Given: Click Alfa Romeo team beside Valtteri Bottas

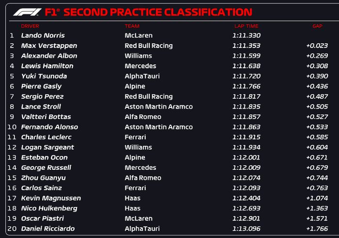Looking at the screenshot, I should pos(142,117).
